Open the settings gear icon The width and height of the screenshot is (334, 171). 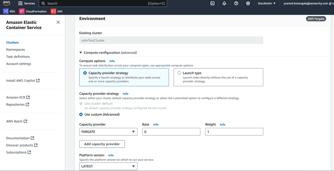248,4
